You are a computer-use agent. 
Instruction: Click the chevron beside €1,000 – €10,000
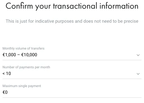pyautogui.click(x=138, y=55)
